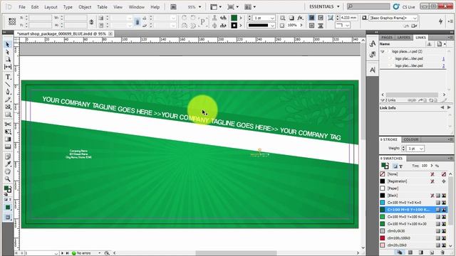The width and height of the screenshot is (456, 256).
Task: Toggle fill and stroke box in toolbox
Action: [x=8, y=189]
